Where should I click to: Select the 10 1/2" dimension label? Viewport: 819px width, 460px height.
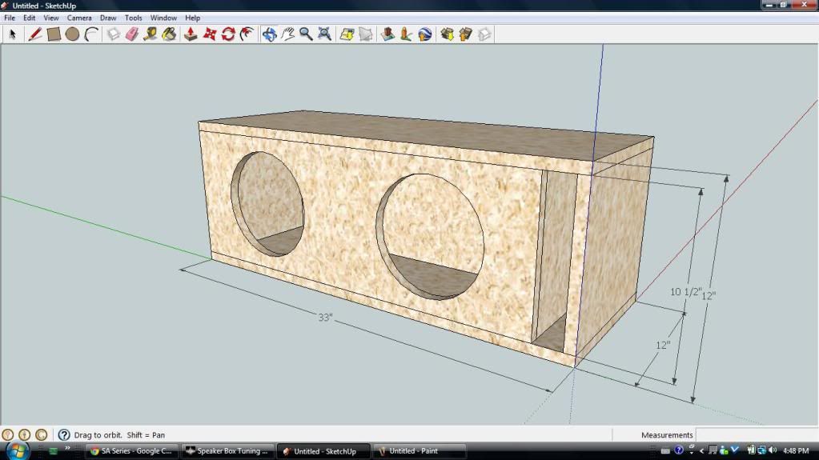(685, 292)
